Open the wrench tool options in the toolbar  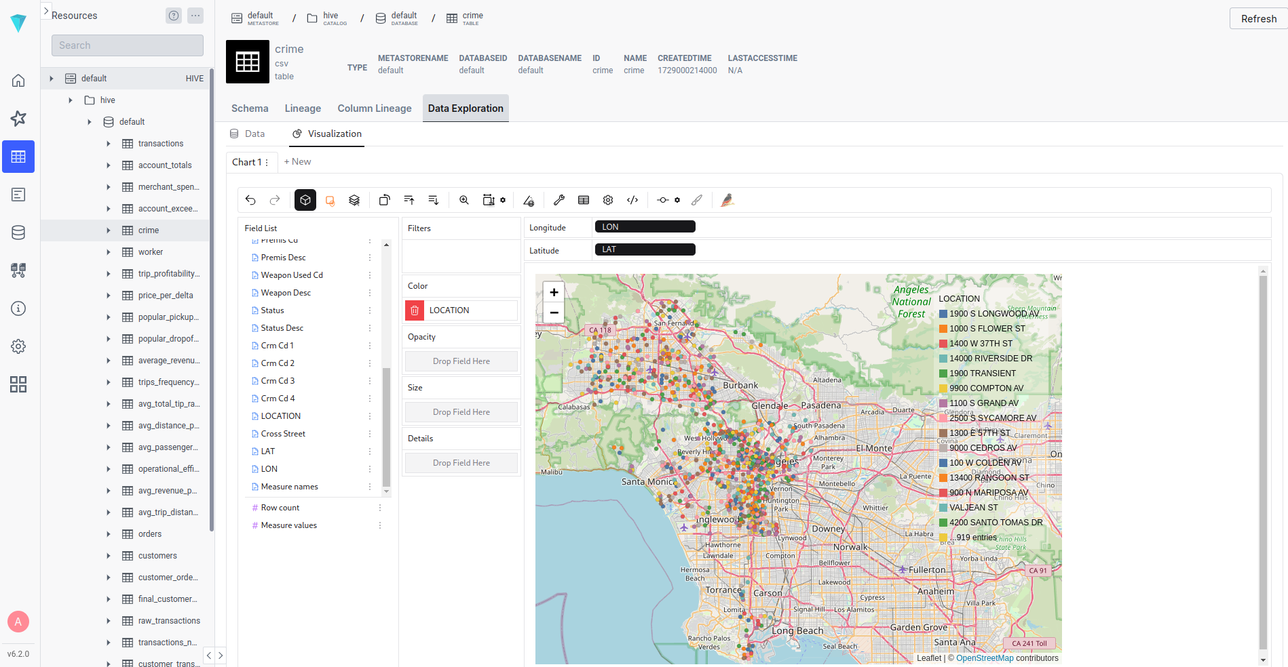coord(559,200)
